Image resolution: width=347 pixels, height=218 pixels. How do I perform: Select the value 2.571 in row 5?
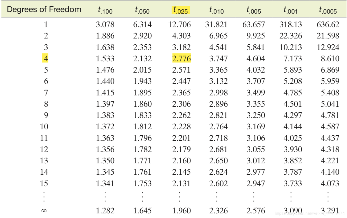pyautogui.click(x=181, y=70)
